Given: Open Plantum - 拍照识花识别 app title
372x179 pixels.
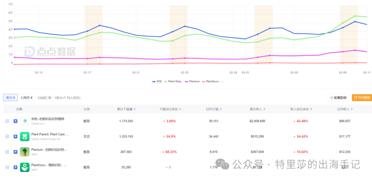Looking at the screenshot, I should click(x=49, y=150).
